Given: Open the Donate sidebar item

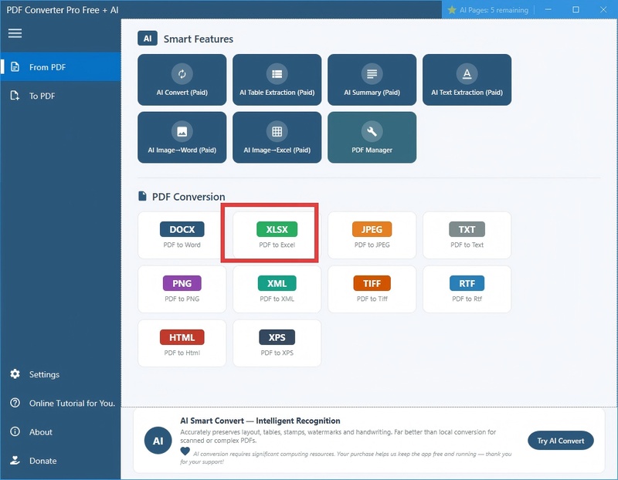Looking at the screenshot, I should [42, 461].
